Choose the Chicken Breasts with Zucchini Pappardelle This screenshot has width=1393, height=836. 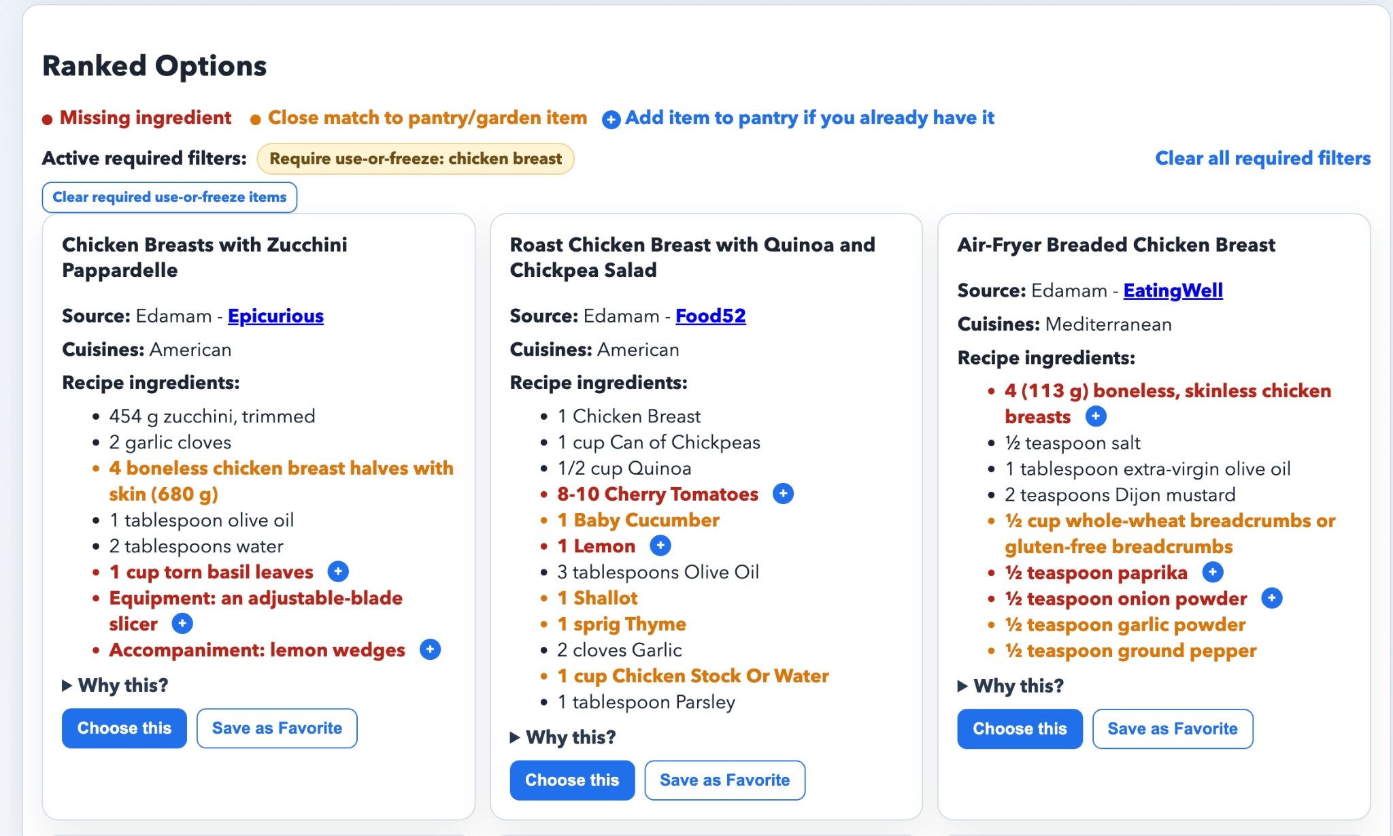(124, 729)
